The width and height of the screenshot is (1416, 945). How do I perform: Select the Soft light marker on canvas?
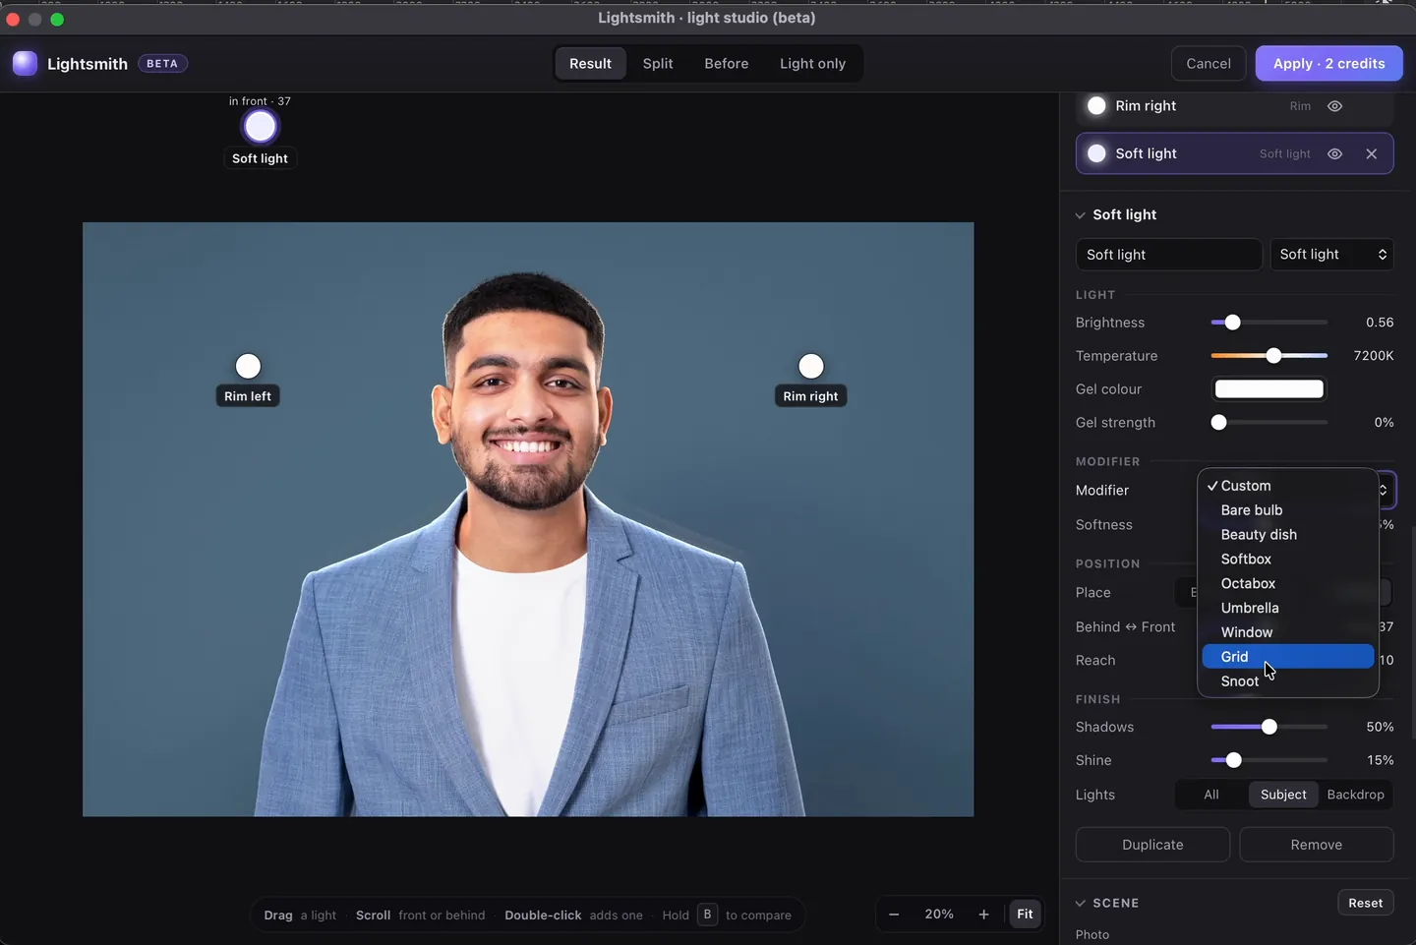coord(261,127)
